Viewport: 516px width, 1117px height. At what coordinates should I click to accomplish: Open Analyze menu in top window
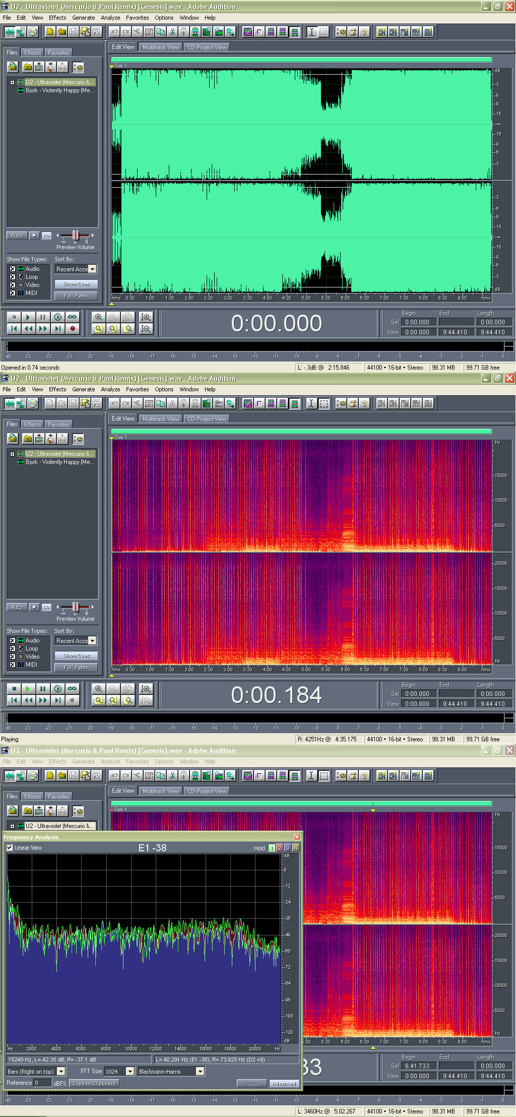coord(110,18)
